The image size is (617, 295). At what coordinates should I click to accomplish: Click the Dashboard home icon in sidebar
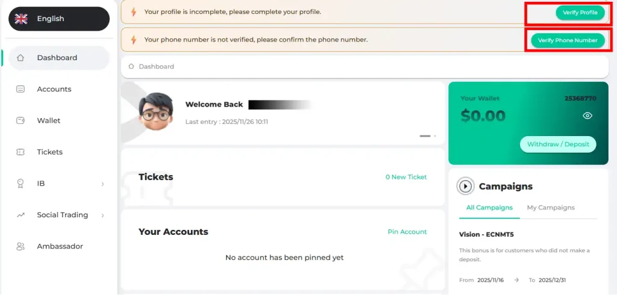20,58
